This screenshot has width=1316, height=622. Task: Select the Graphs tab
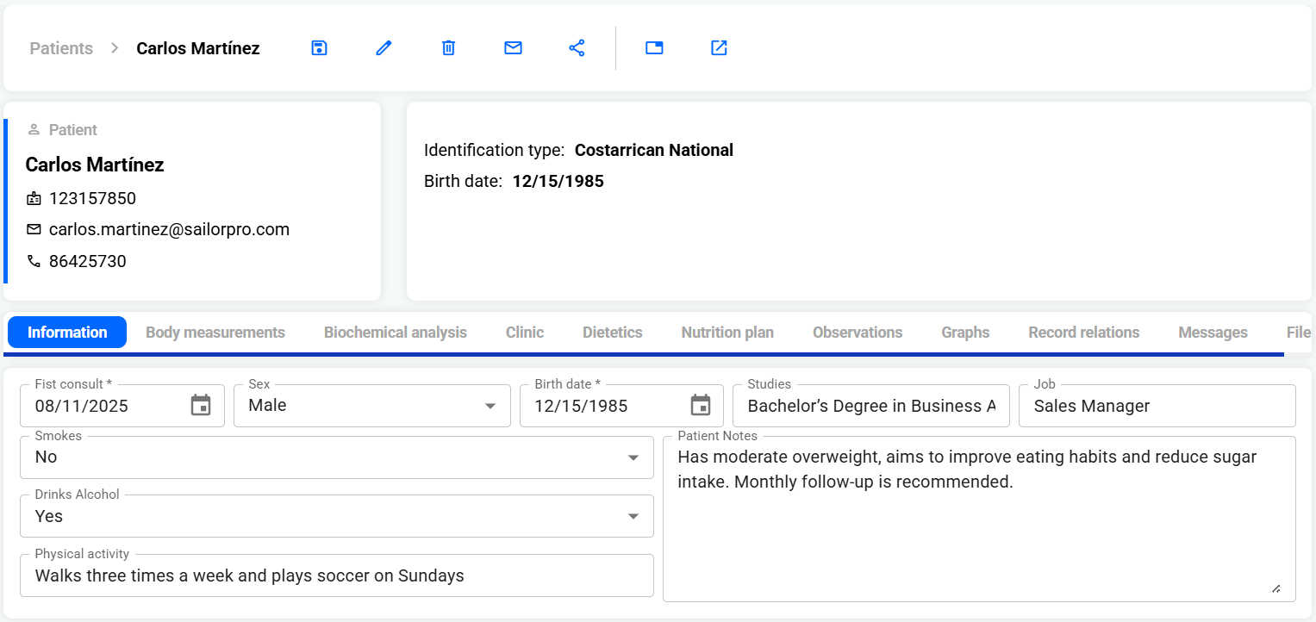pos(965,333)
